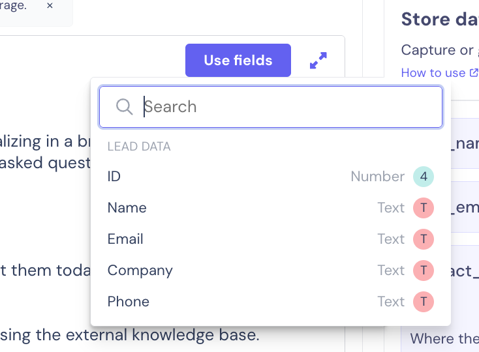The height and width of the screenshot is (352, 479).
Task: Click the magnifying glass search icon
Action: pyautogui.click(x=124, y=107)
